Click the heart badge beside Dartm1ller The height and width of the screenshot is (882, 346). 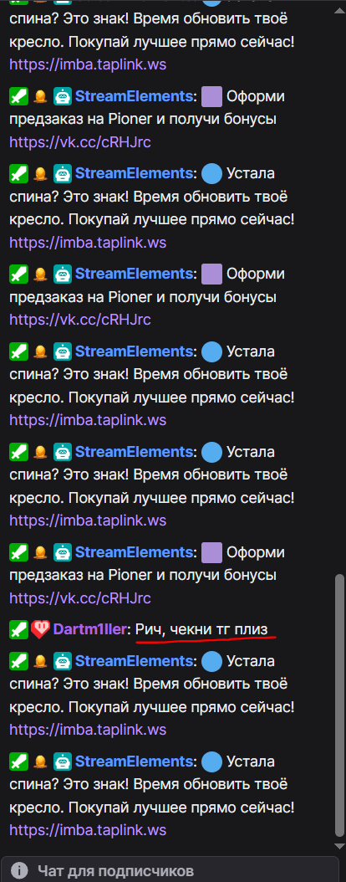(40, 629)
